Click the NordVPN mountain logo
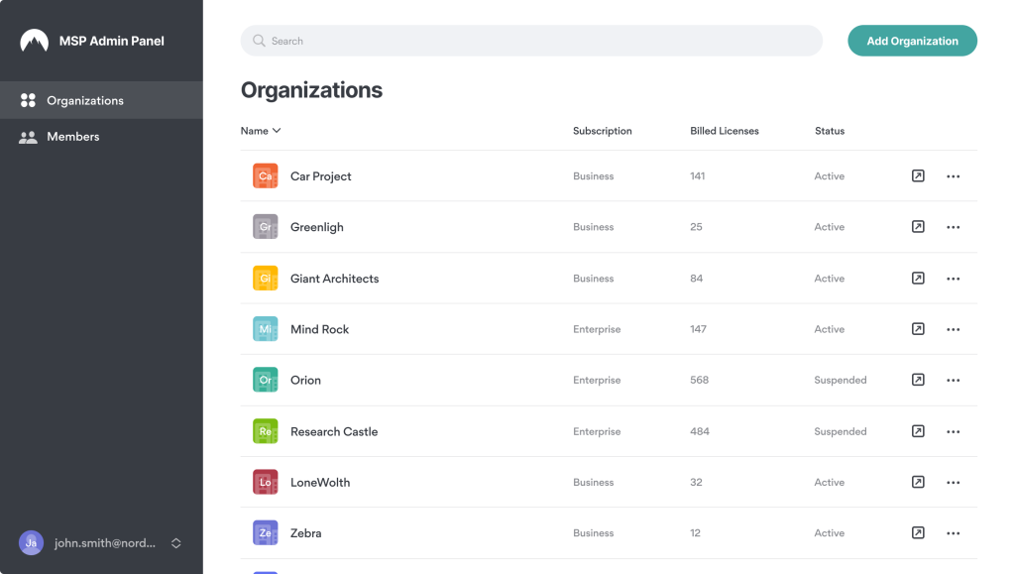The width and height of the screenshot is (1015, 574). (x=35, y=41)
